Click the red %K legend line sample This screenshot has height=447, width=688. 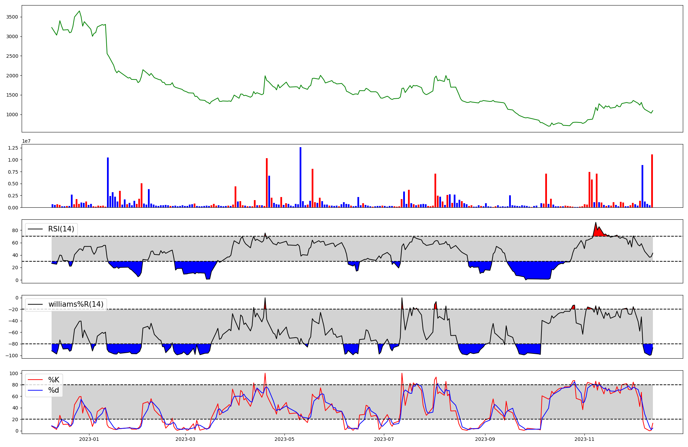pos(35,380)
